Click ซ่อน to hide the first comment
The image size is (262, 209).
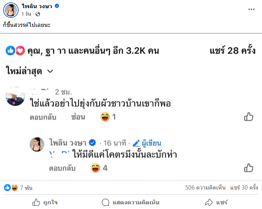pyautogui.click(x=78, y=117)
